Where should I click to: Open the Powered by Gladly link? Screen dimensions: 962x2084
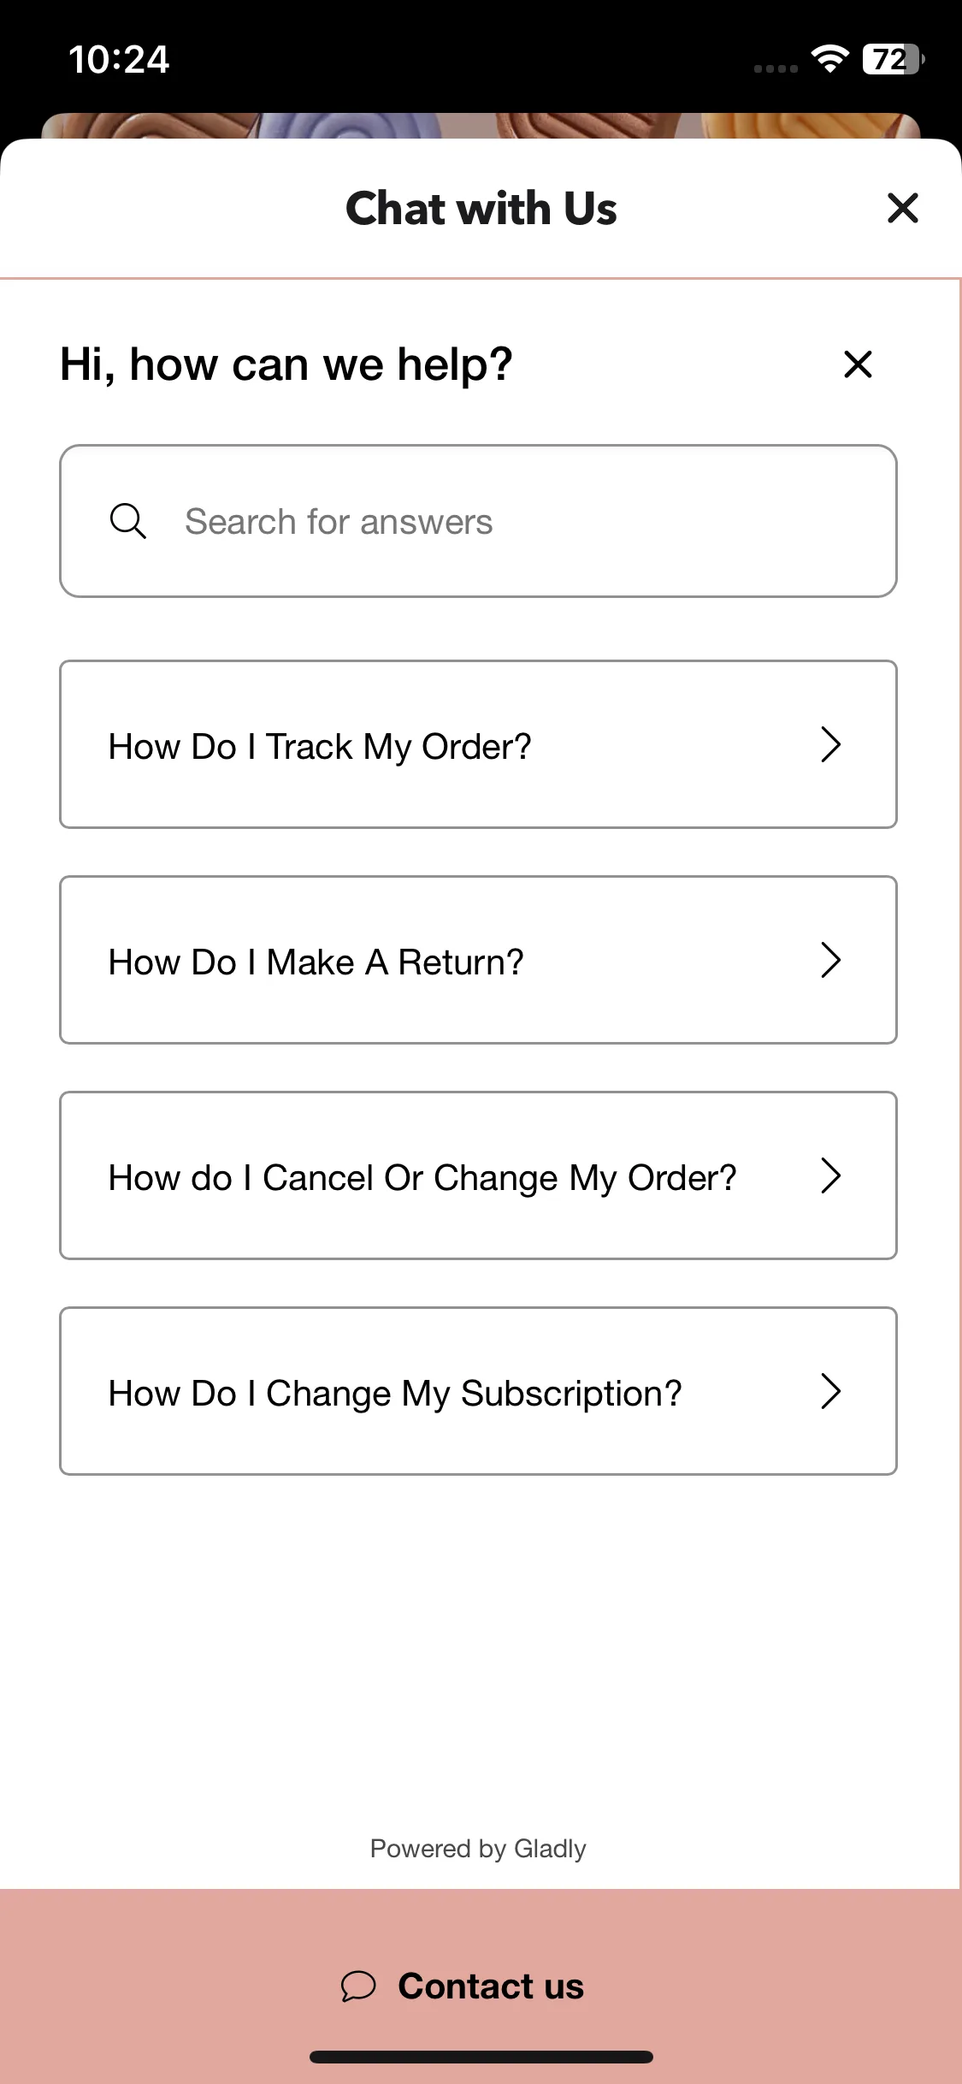coord(478,1849)
